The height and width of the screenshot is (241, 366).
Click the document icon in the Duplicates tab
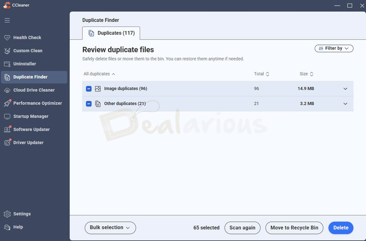pyautogui.click(x=91, y=33)
